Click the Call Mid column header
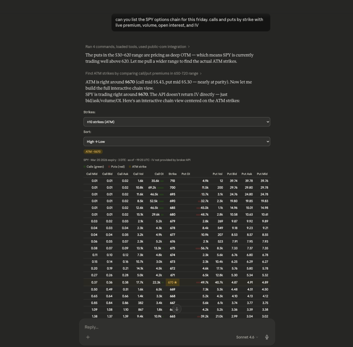353x347 pixels. point(92,174)
